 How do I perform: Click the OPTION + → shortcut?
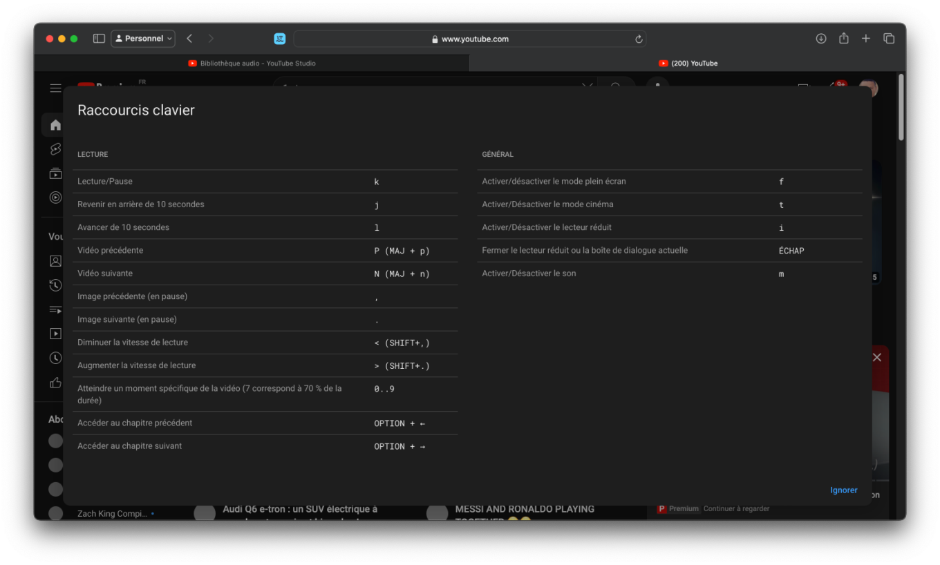399,446
